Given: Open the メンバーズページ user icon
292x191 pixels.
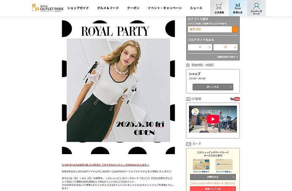Looking at the screenshot, I should tap(257, 8).
